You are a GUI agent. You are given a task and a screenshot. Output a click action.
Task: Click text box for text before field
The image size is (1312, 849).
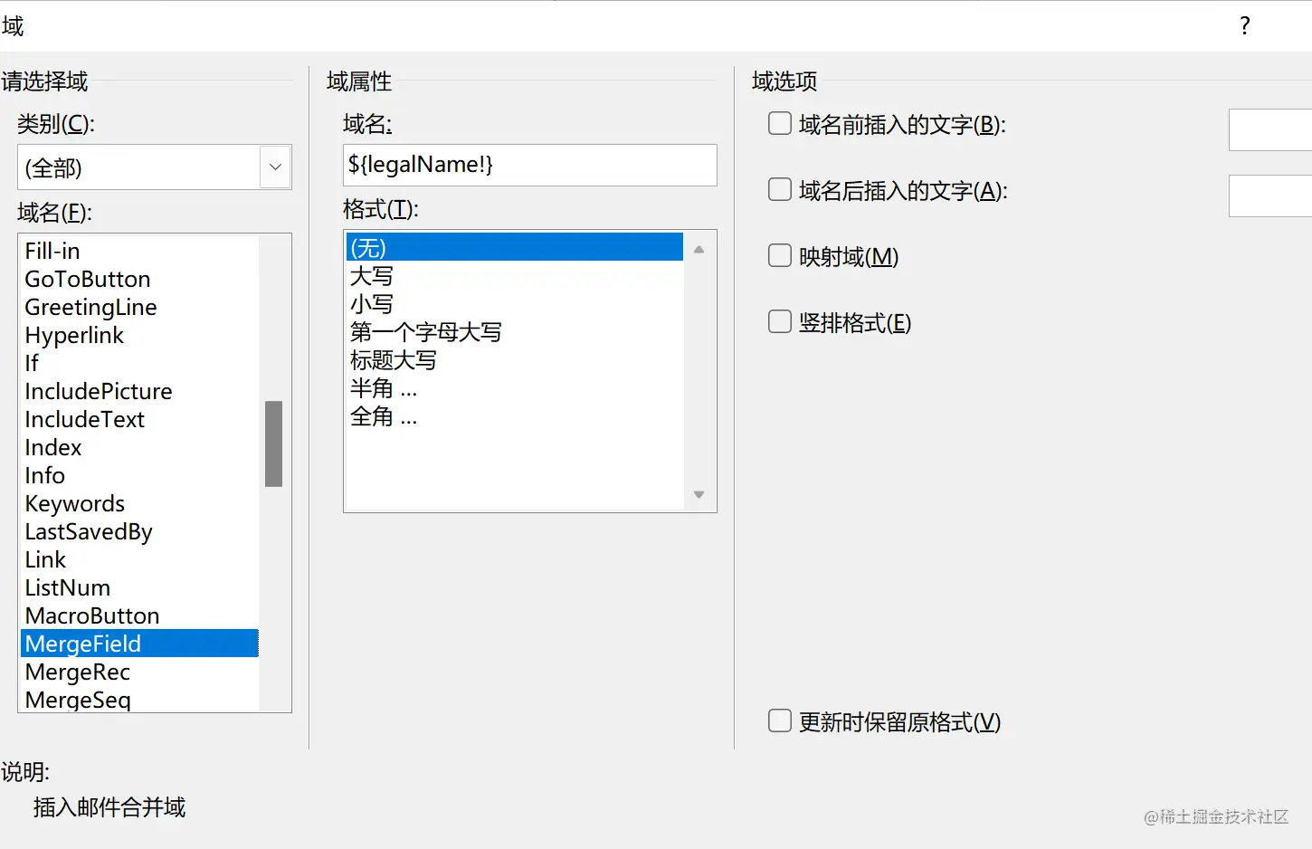(x=1270, y=129)
